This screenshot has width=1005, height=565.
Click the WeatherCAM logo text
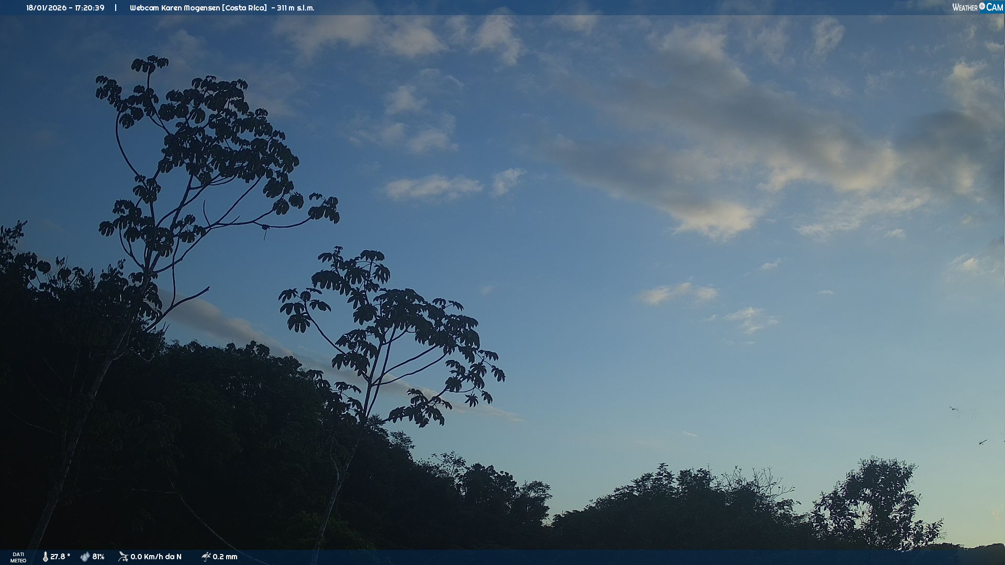click(965, 7)
